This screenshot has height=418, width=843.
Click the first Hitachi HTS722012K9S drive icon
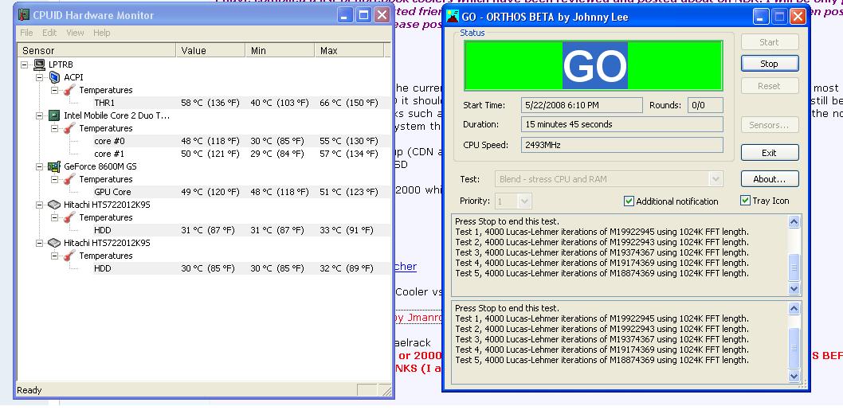[x=53, y=205]
